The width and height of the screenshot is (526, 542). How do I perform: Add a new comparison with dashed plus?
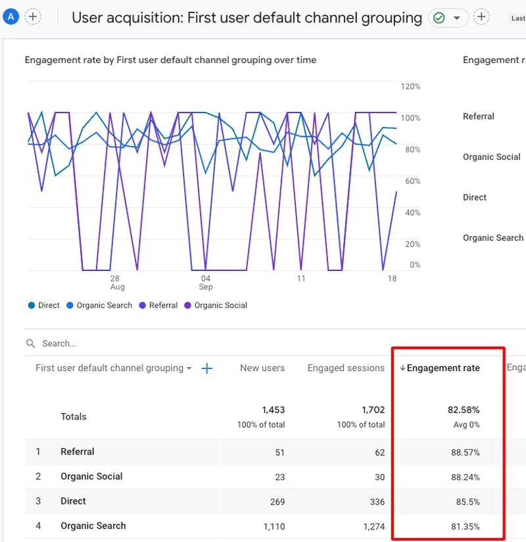tap(33, 16)
